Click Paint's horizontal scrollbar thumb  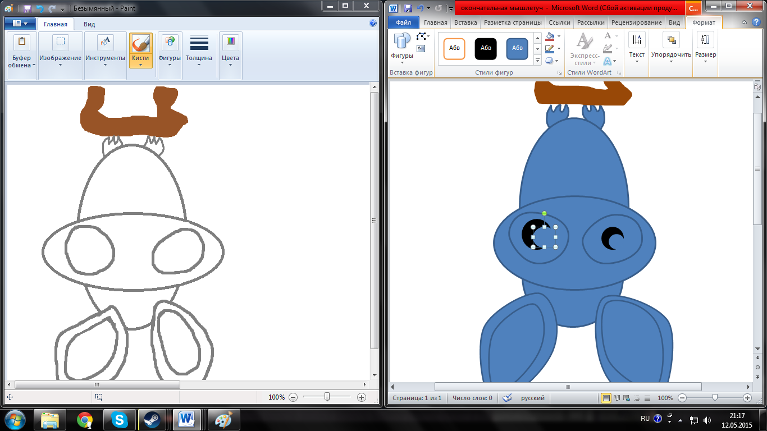click(x=97, y=385)
